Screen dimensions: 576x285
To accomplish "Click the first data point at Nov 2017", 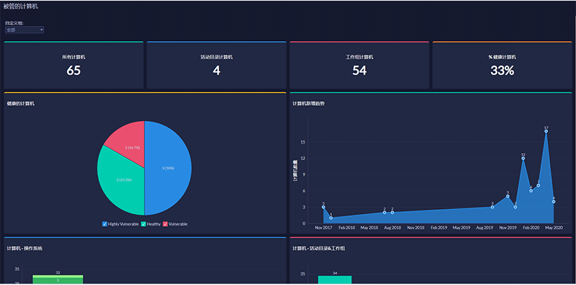I will pyautogui.click(x=323, y=207).
